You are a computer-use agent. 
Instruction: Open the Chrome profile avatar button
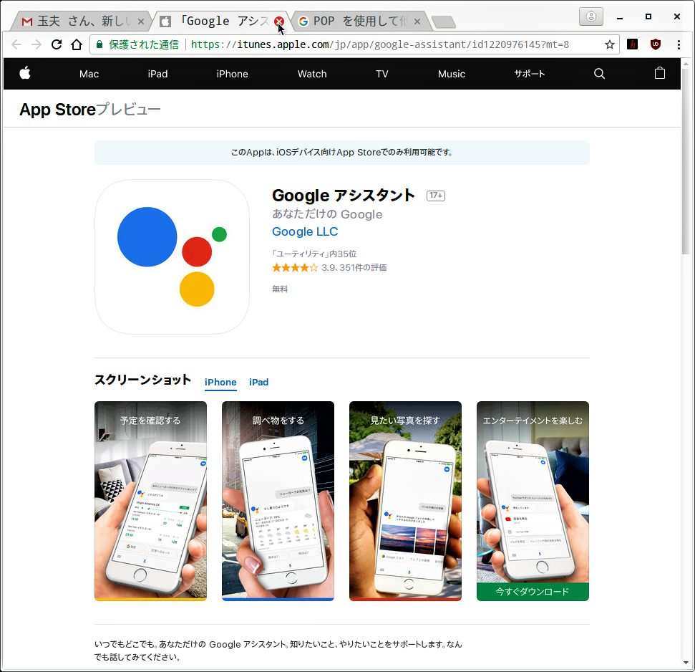590,17
